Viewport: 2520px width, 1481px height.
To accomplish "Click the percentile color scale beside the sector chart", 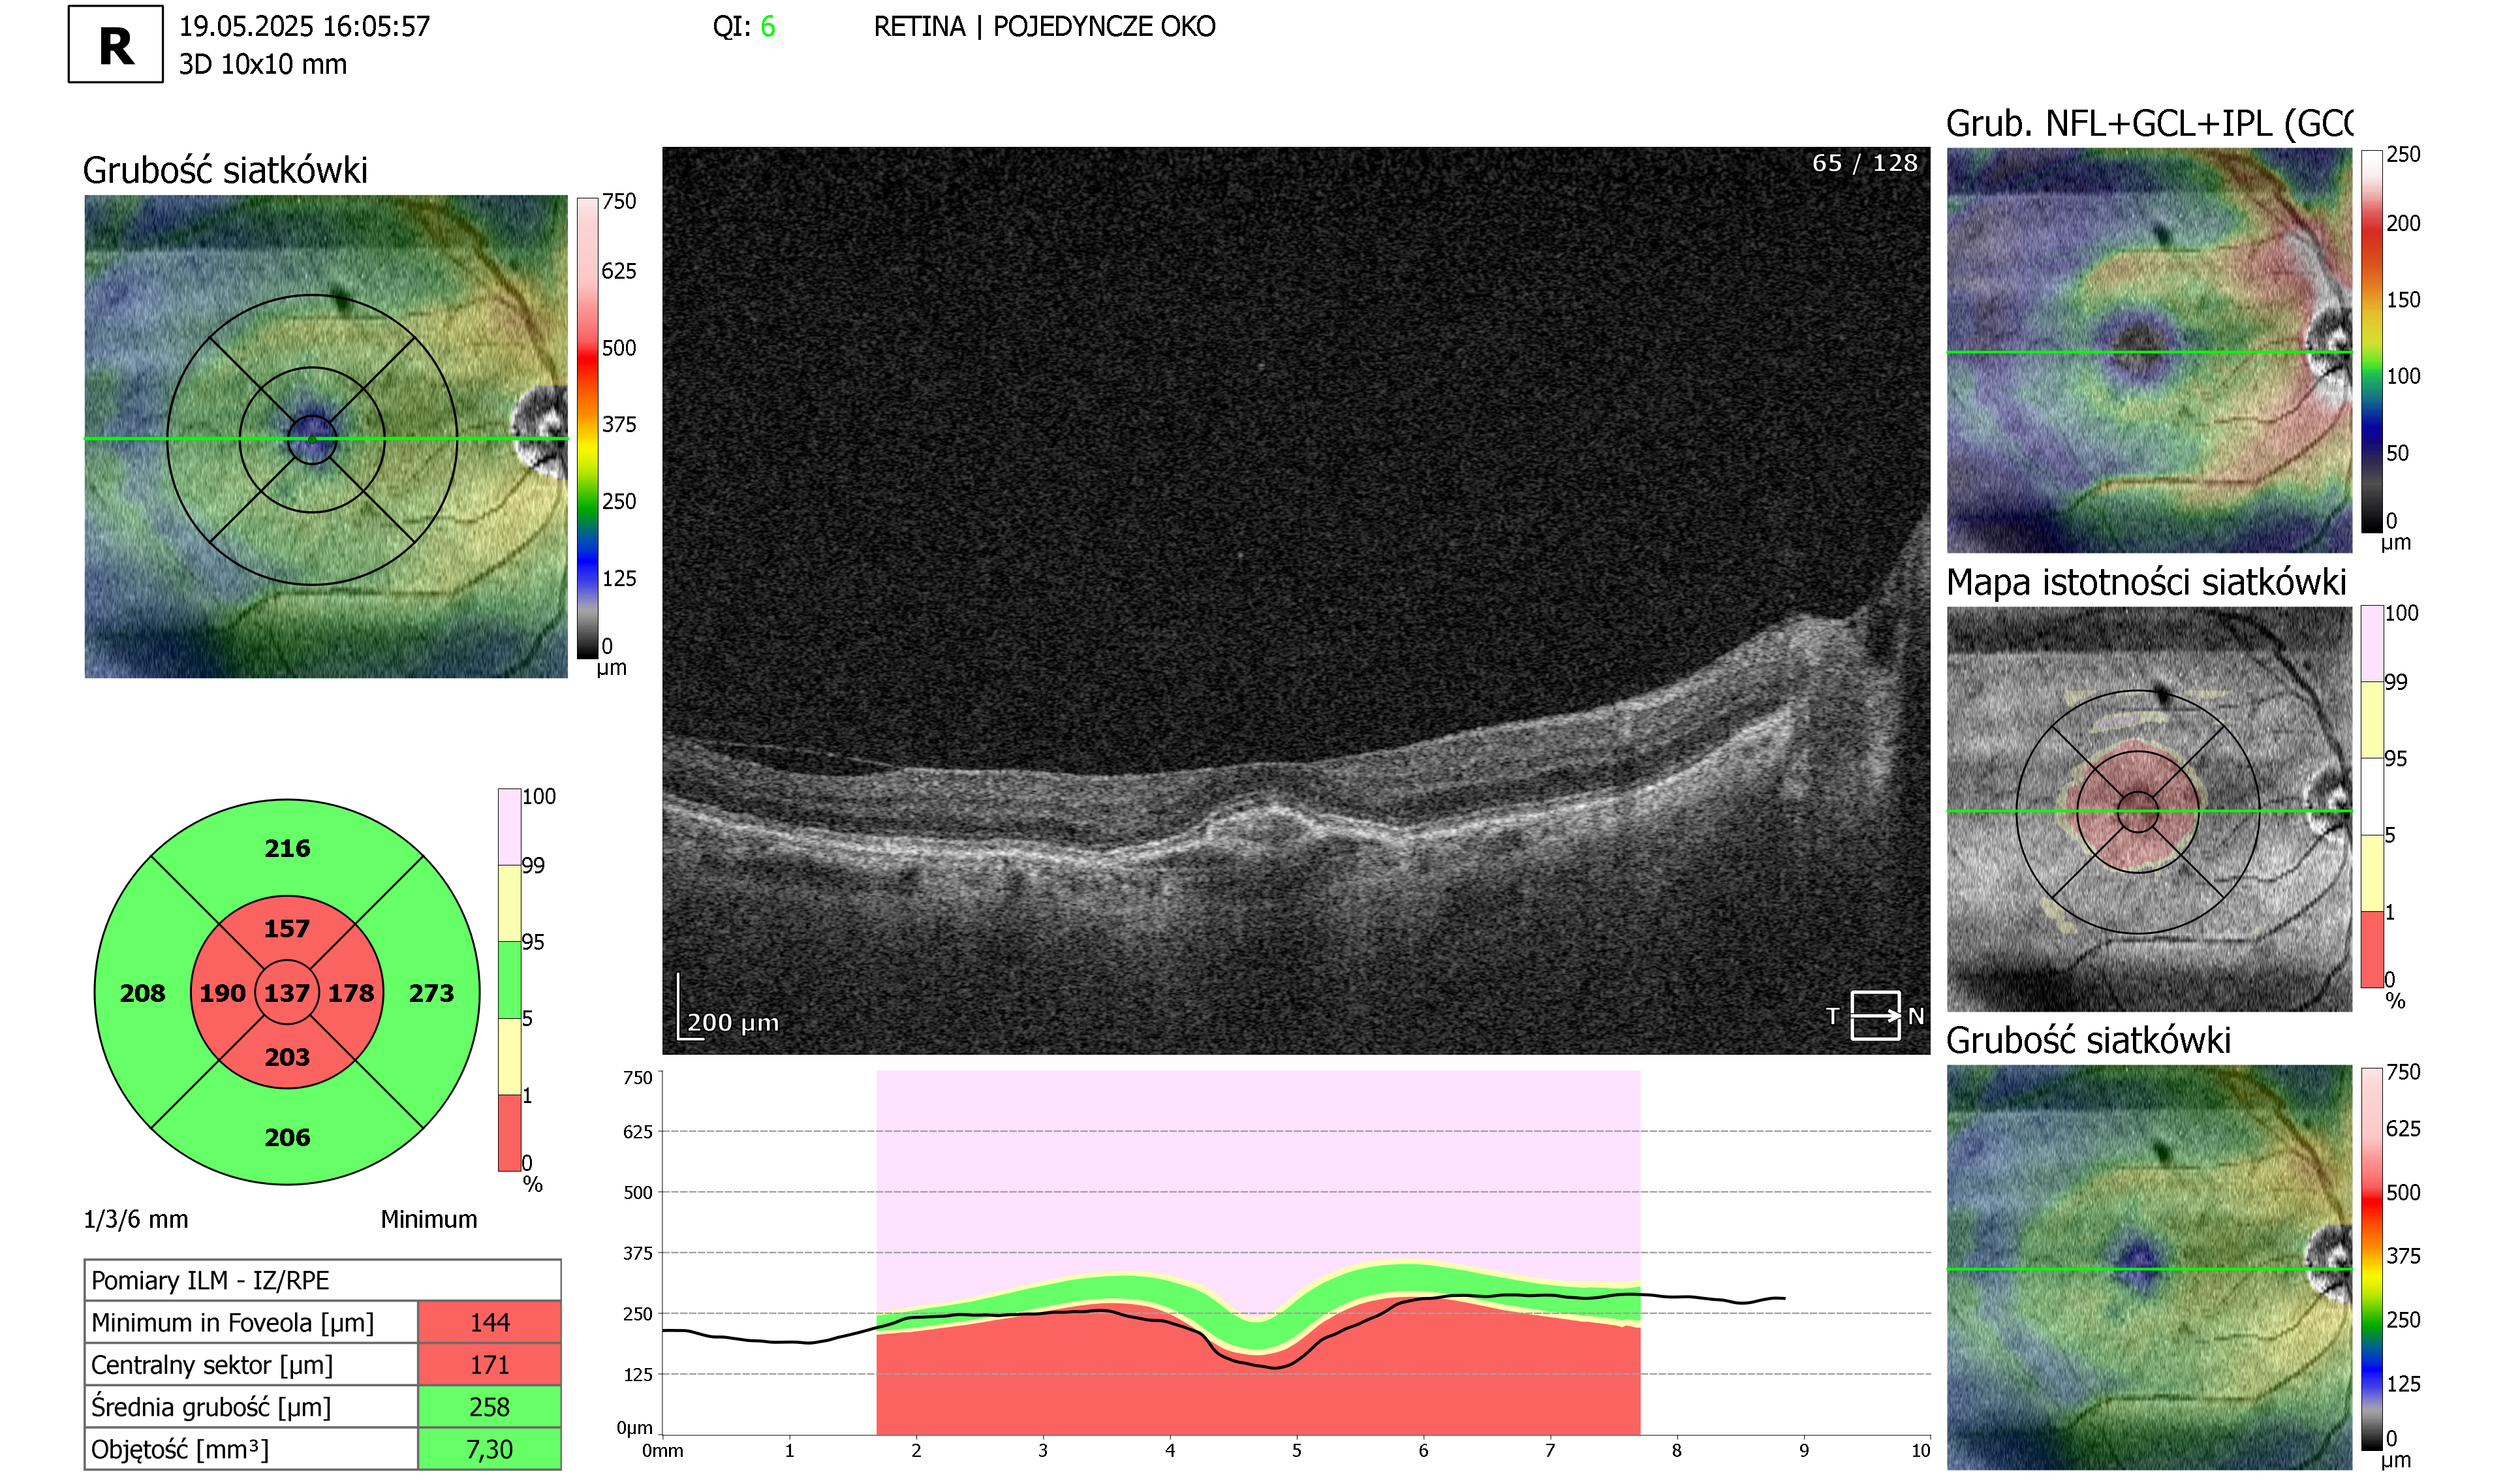I will click(509, 979).
